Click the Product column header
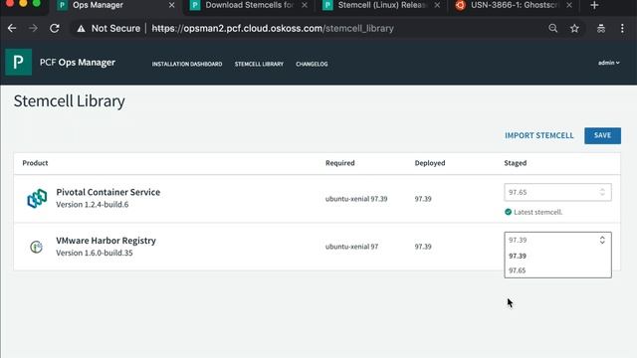Screen dimensions: 637x358 [x=35, y=163]
